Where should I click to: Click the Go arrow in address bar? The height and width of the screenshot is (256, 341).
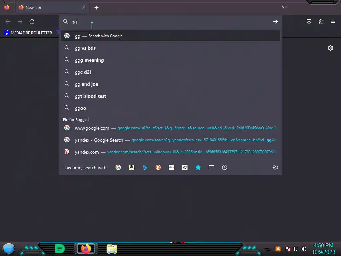tap(275, 22)
